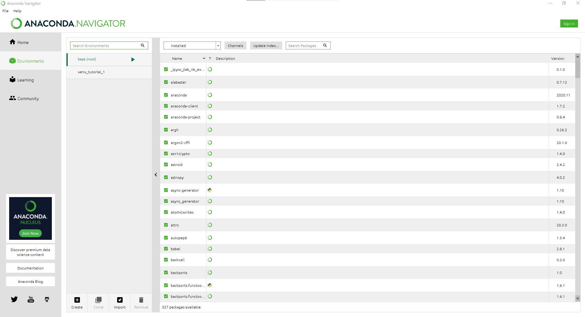The image size is (585, 317).
Task: Click the conda type icon for argh
Action: tap(210, 130)
